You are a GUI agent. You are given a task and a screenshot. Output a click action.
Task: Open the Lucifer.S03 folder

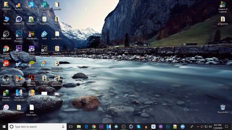57,35
